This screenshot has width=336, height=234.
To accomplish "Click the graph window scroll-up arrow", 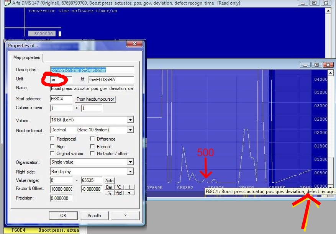I will click(330, 73).
